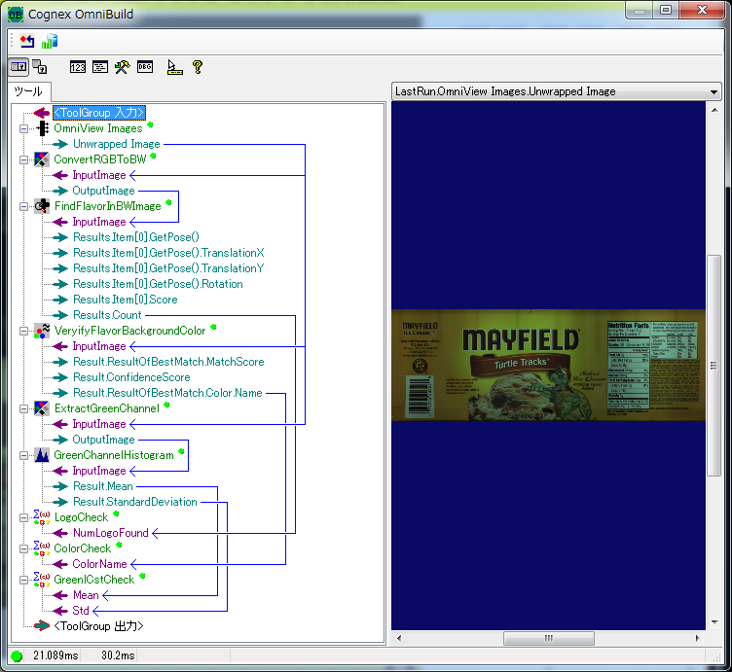The image size is (732, 672).
Task: Collapse the ConvertRGBToBW node
Action: [23, 159]
